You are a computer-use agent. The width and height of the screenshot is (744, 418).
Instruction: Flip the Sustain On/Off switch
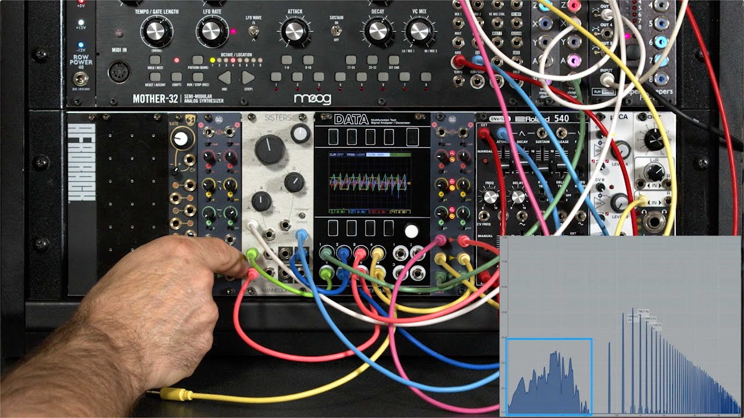pyautogui.click(x=337, y=30)
